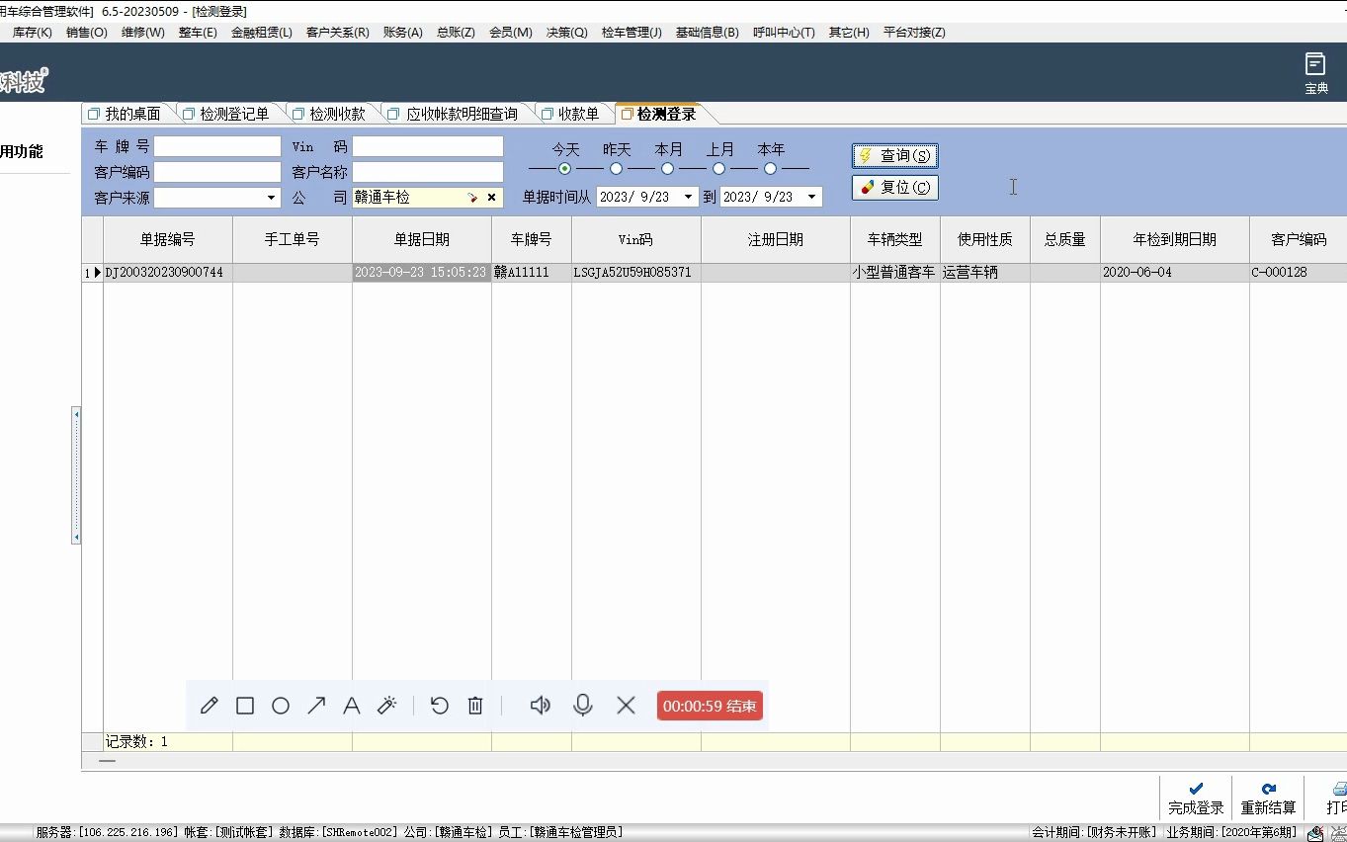Toggle the microphone in the recording toolbar

pyautogui.click(x=583, y=705)
